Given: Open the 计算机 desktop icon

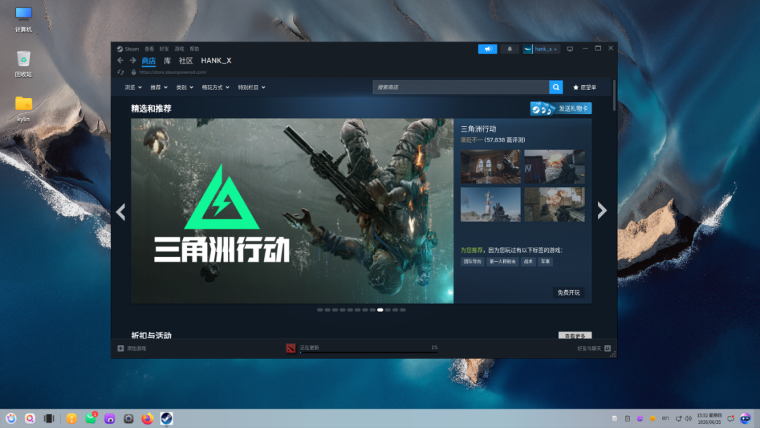Looking at the screenshot, I should [x=23, y=20].
